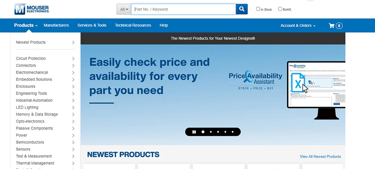The image size is (375, 169).
Task: Select LED Lighting category
Action: click(x=27, y=107)
